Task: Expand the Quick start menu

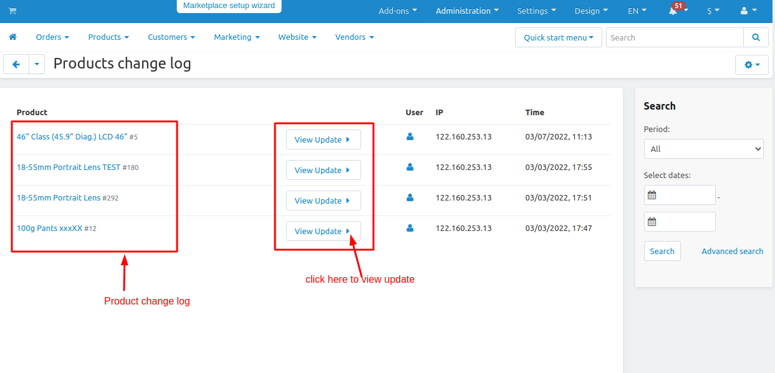Action: tap(559, 37)
